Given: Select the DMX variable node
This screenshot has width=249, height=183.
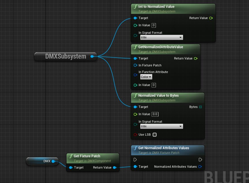Looking at the screenshot, I should 42,161.
